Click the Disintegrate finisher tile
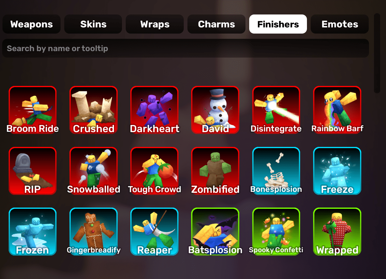This screenshot has height=279, width=386. [x=276, y=110]
